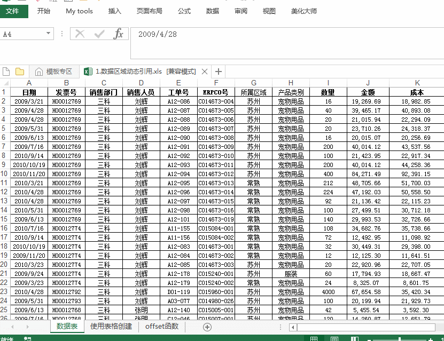The image size is (444, 341).
Task: Click header cell 发票号
Action: [67, 92]
